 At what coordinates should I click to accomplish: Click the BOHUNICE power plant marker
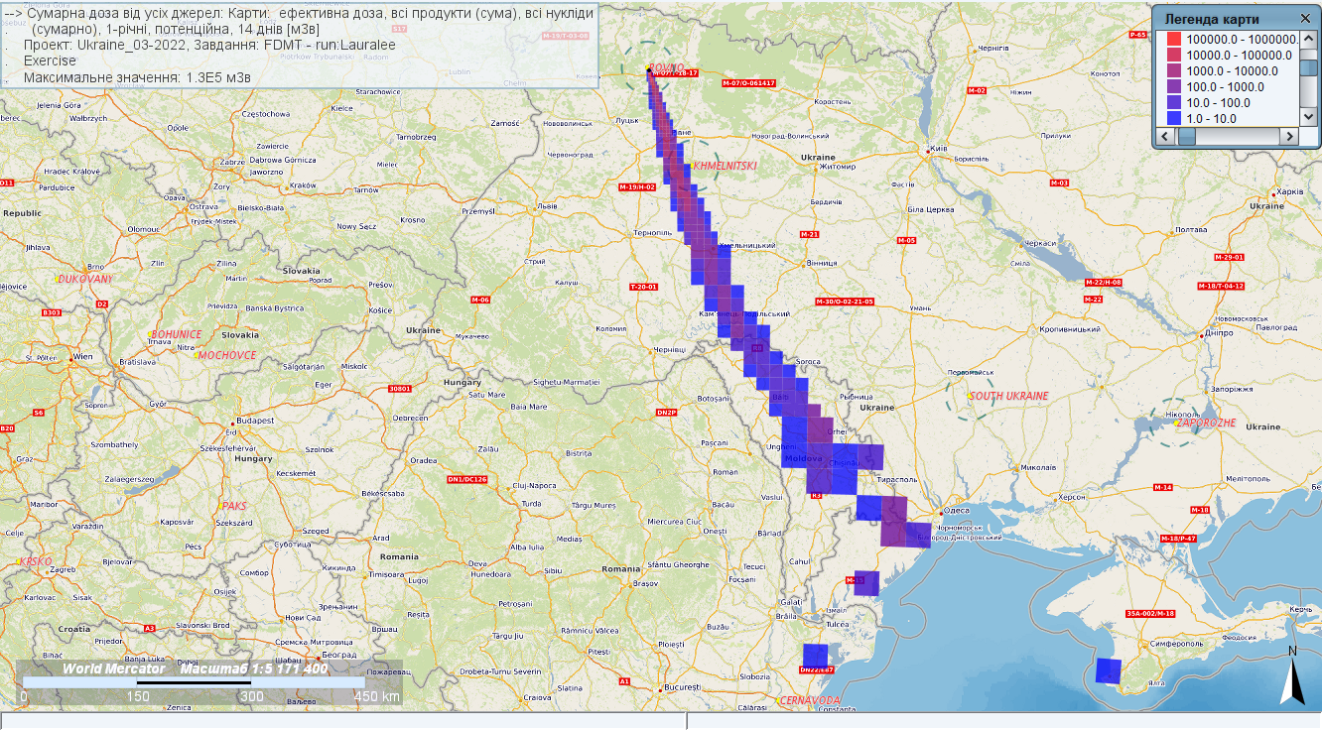(x=152, y=334)
